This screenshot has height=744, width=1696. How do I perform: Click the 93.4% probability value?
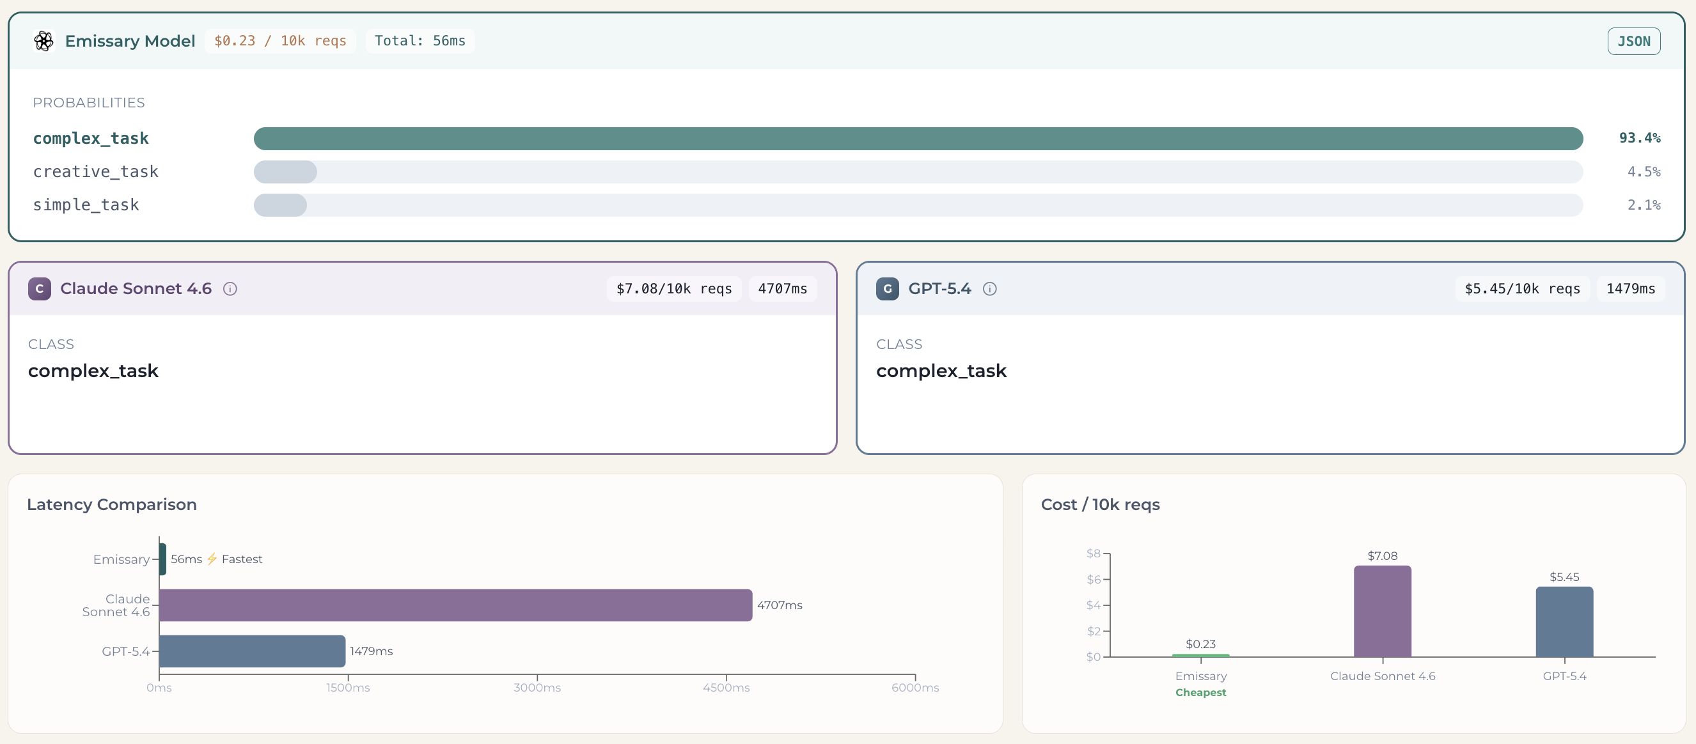tap(1639, 138)
